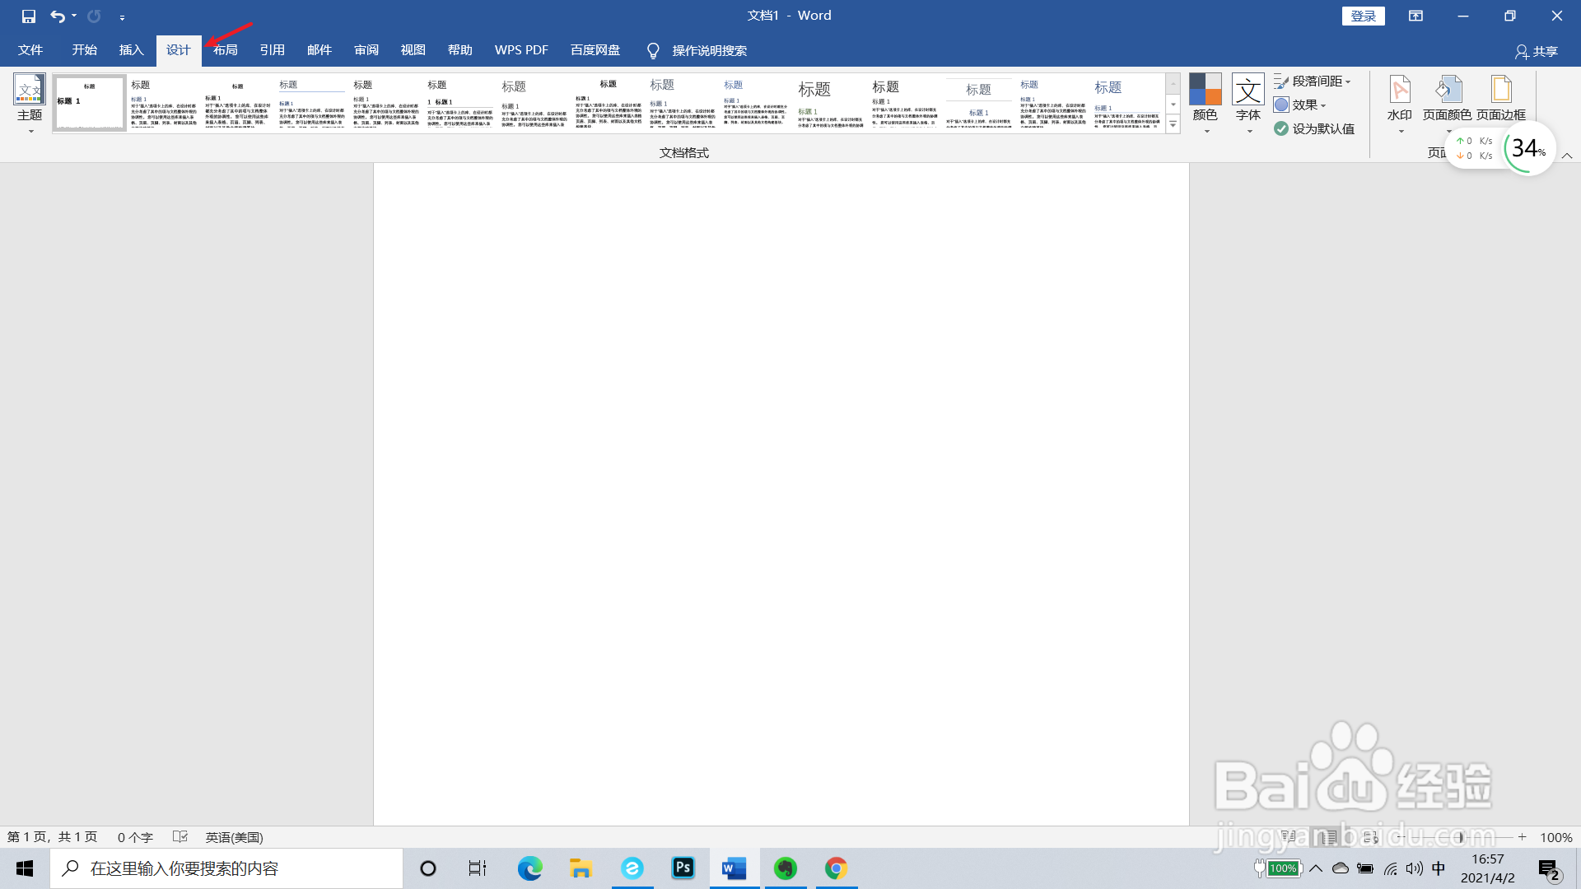Click the zoom in plus button
The width and height of the screenshot is (1581, 889).
coord(1523,837)
